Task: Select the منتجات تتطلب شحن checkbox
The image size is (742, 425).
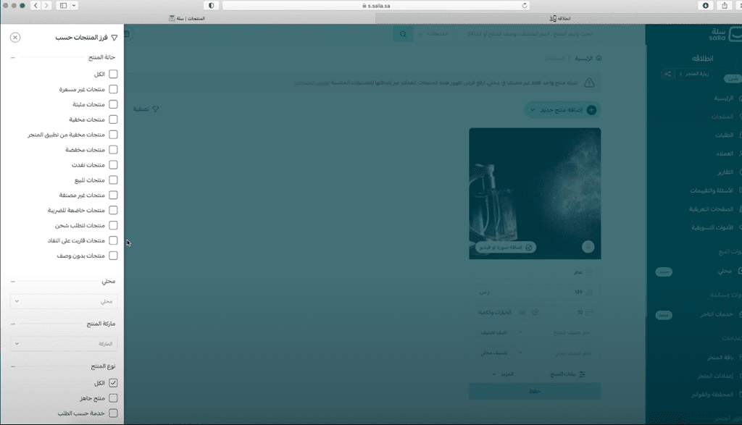Action: [x=113, y=225]
